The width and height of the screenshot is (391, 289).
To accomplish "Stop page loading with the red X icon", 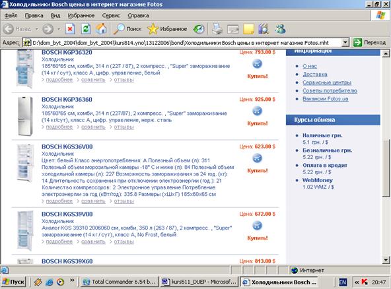I will pos(70,29).
